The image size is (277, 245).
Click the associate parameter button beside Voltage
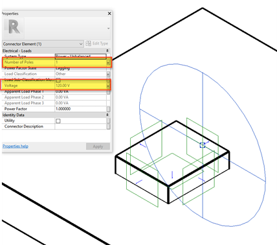[x=108, y=86]
